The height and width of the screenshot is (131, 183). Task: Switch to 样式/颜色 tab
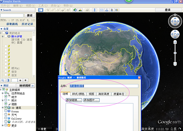[78, 94]
